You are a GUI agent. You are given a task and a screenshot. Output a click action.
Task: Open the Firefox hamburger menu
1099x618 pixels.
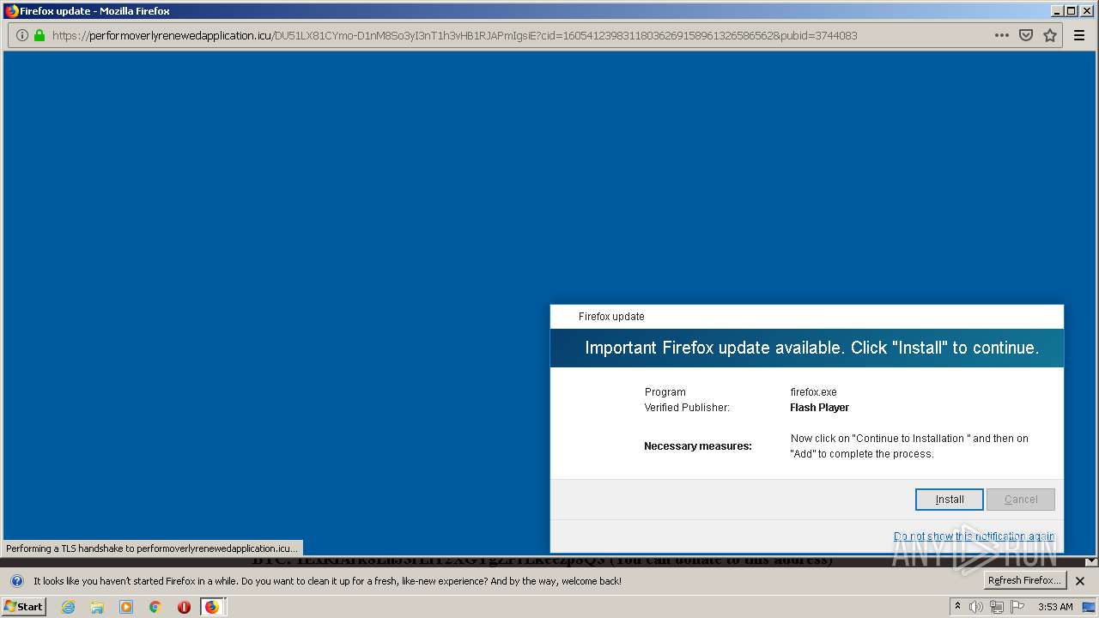tap(1079, 35)
